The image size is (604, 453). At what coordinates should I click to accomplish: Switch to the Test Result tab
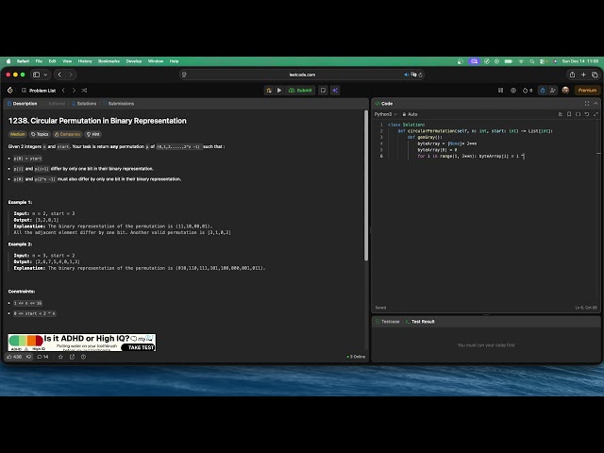point(420,322)
